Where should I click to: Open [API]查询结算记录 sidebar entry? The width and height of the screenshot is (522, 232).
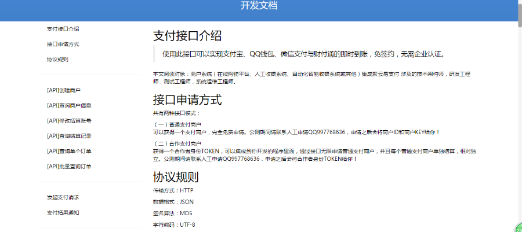tap(69, 136)
